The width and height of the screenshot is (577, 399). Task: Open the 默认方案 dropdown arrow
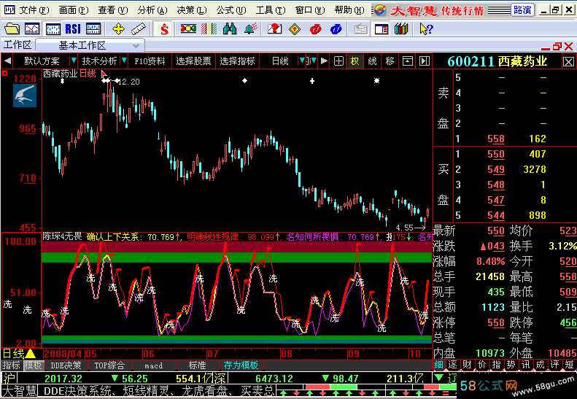[74, 61]
